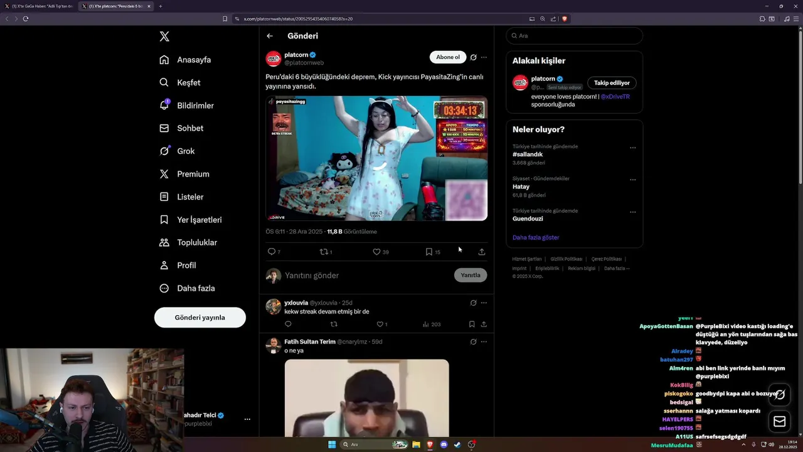Click Daha fazla göster link
Image resolution: width=803 pixels, height=452 pixels.
(x=536, y=237)
